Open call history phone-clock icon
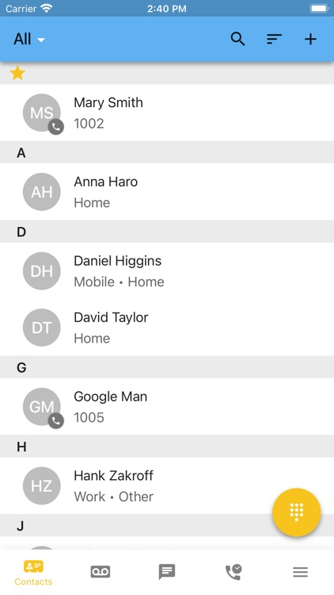The width and height of the screenshot is (334, 595). 233,572
